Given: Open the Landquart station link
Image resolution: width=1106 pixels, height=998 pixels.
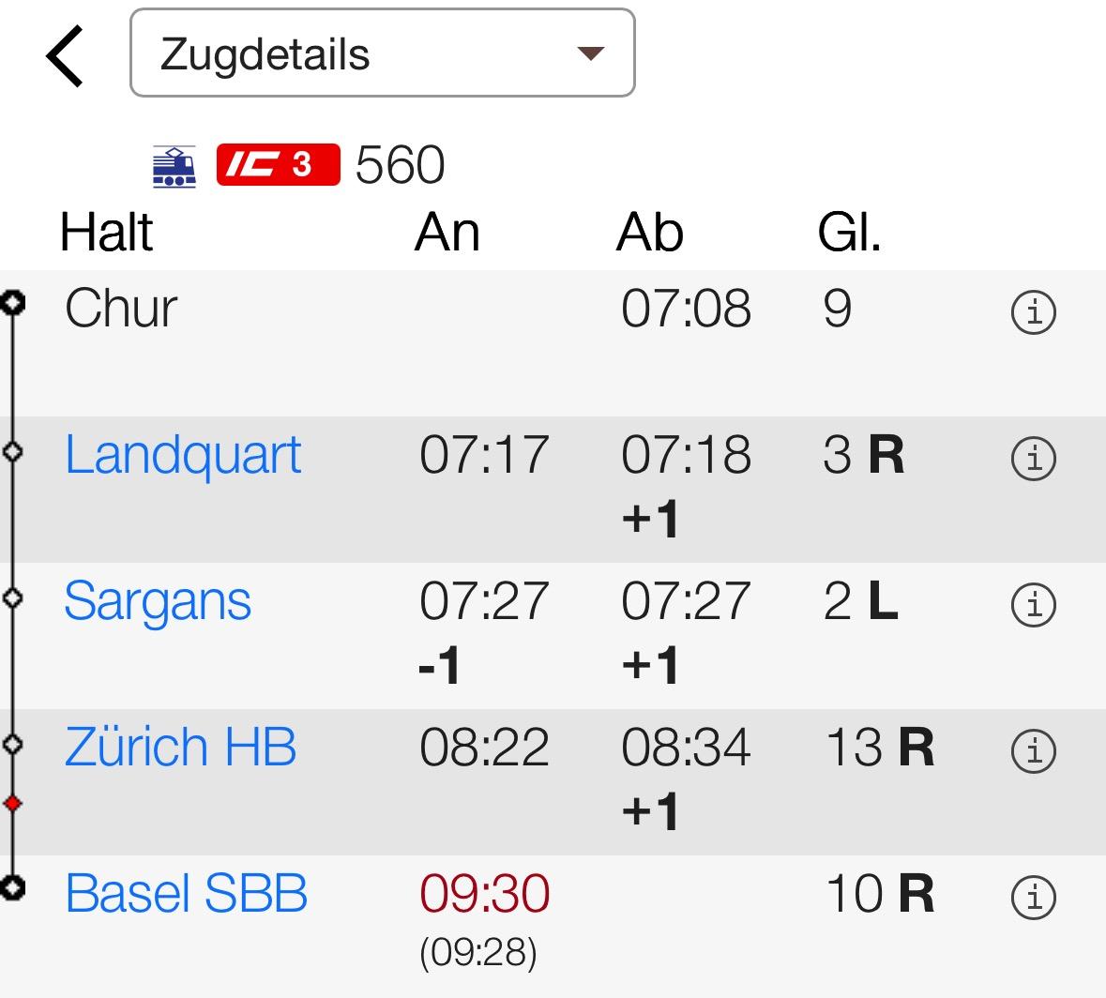Looking at the screenshot, I should (183, 457).
